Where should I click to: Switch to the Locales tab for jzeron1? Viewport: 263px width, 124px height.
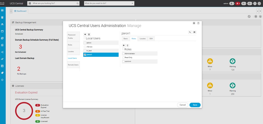(x=142, y=39)
